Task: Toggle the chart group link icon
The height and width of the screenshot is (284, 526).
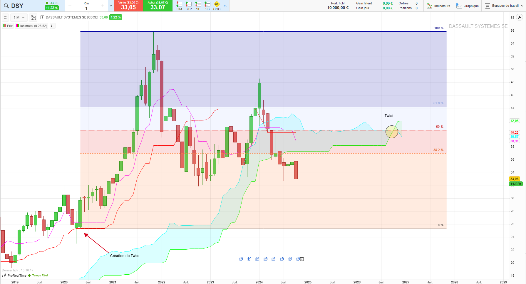Action: pos(5,18)
